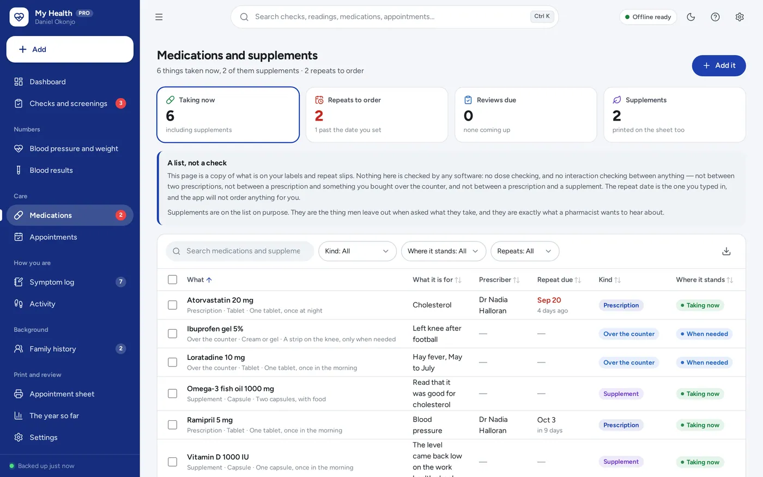
Task: Open the Appointment sheet link
Action: [70, 394]
